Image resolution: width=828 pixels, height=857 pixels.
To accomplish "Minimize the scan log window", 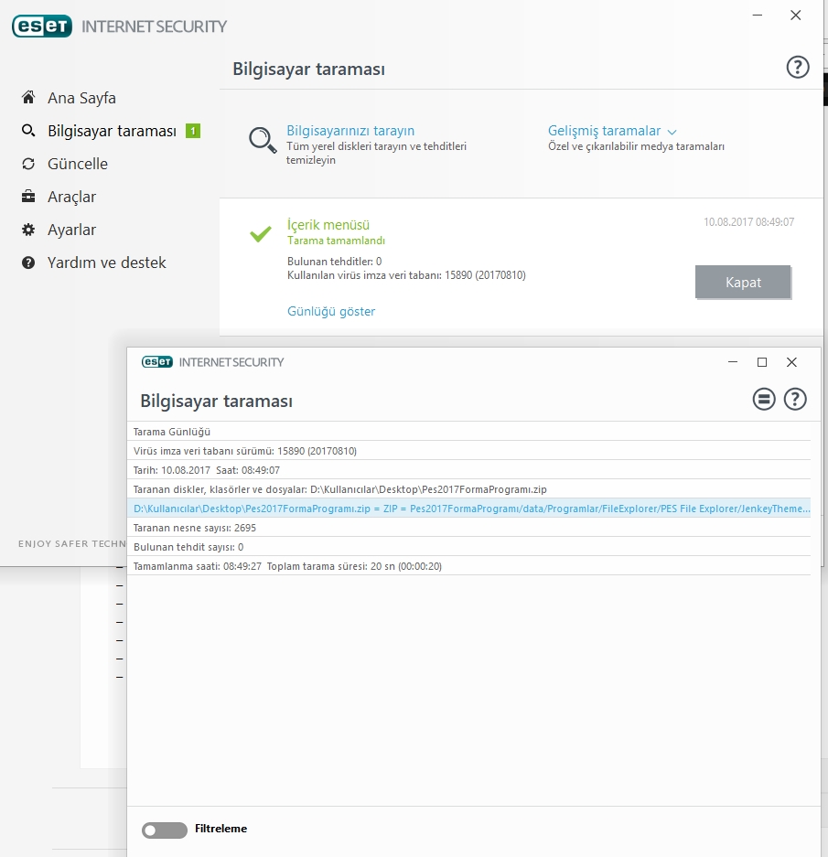I will 733,362.
